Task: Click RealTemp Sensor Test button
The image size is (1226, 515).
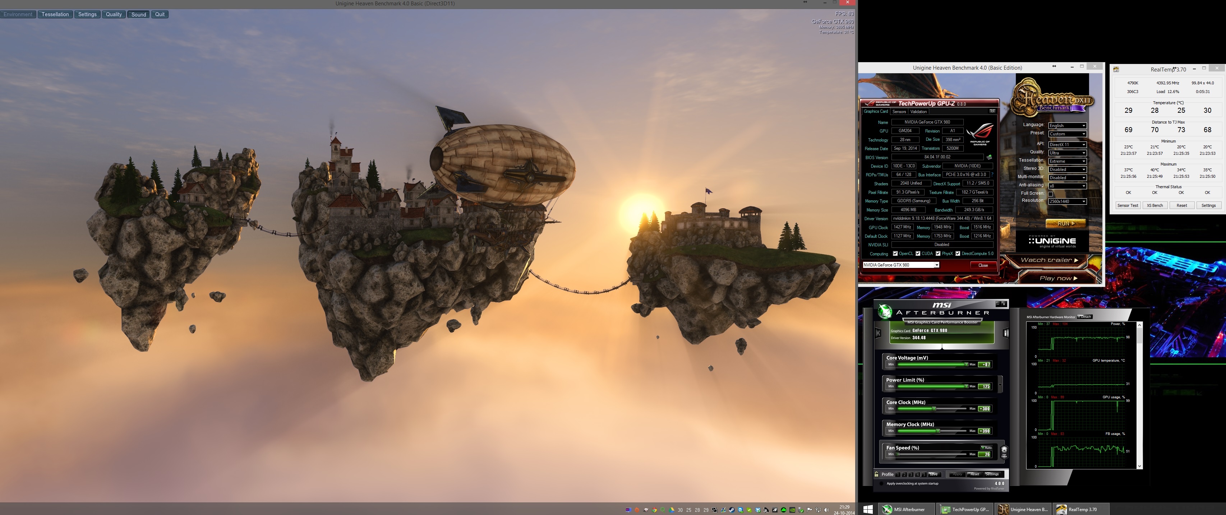Action: [1128, 205]
